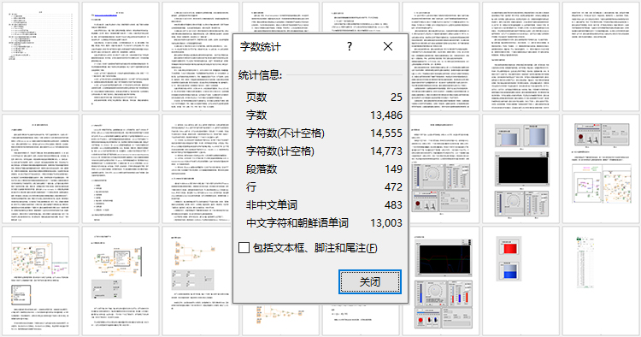Select the table of contents page thumbnail
The image size is (641, 337).
click(40, 56)
